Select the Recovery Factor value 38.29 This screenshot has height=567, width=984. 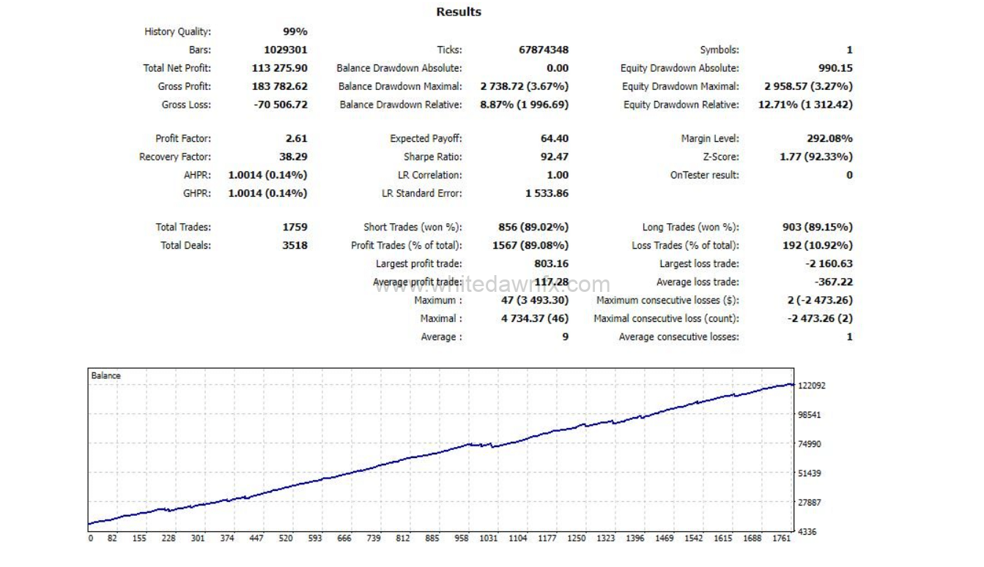click(x=293, y=157)
